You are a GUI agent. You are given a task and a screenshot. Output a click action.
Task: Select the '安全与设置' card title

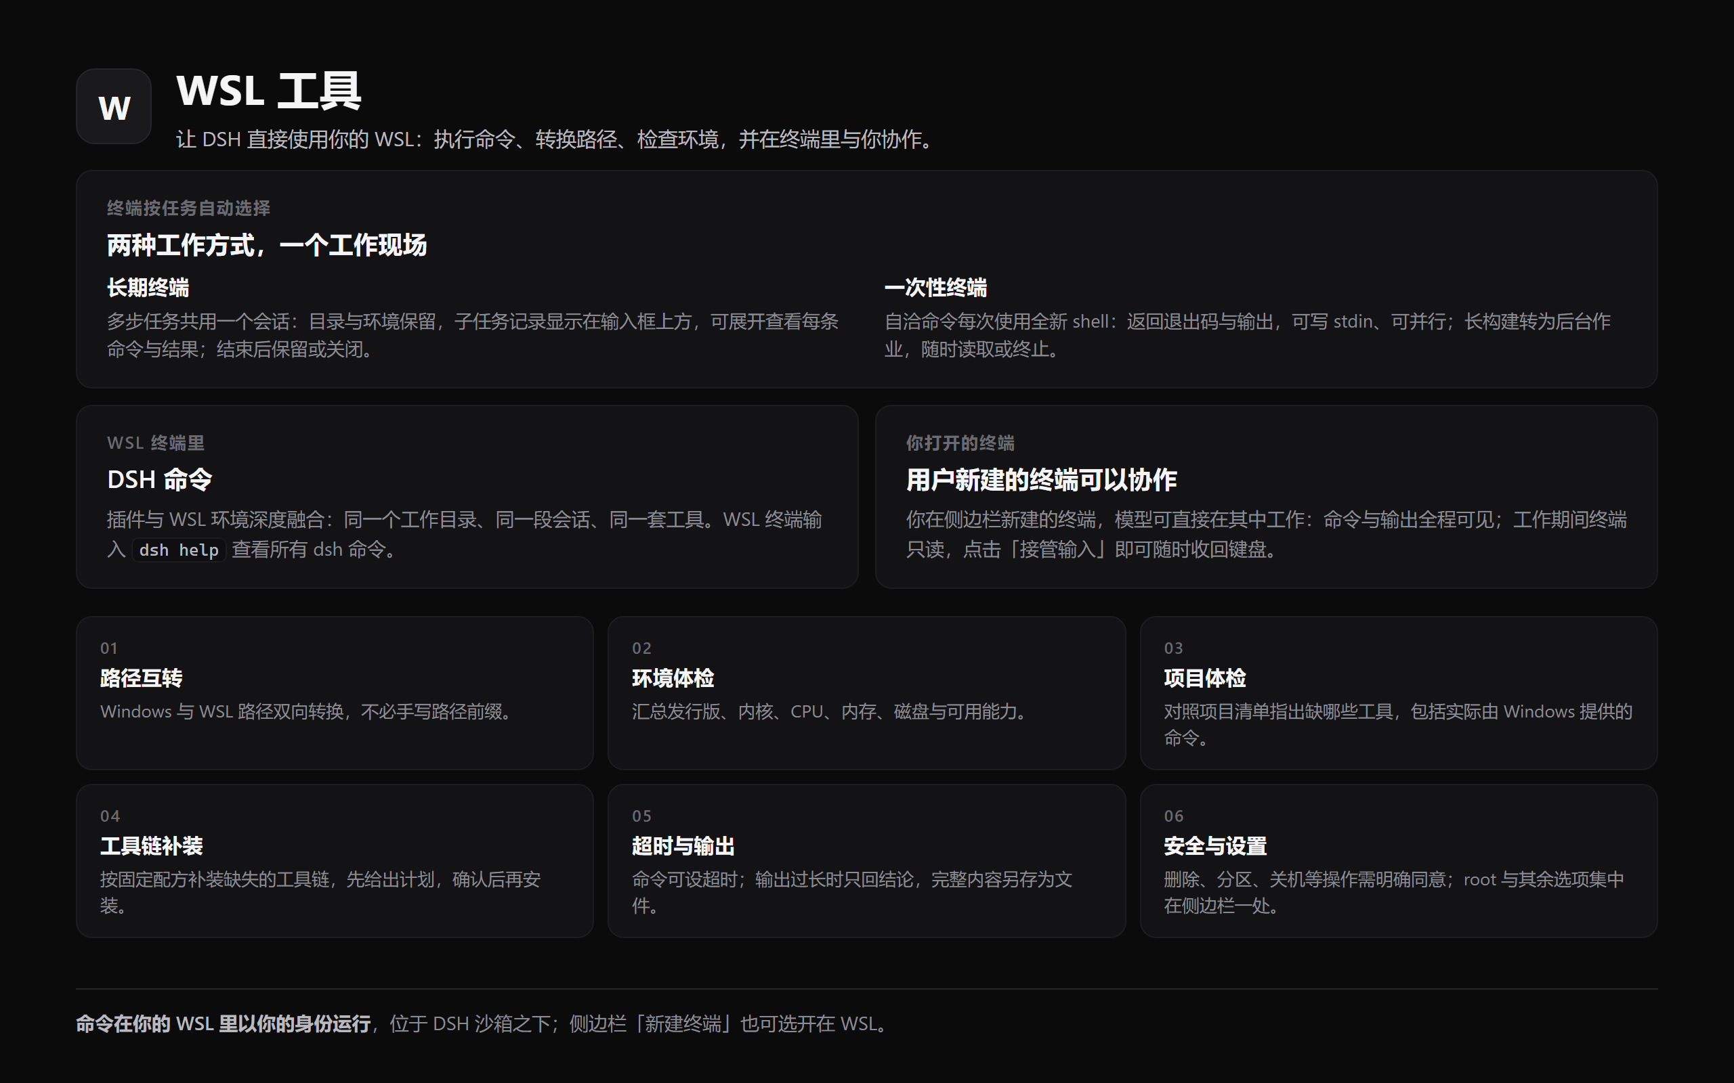coord(1215,847)
